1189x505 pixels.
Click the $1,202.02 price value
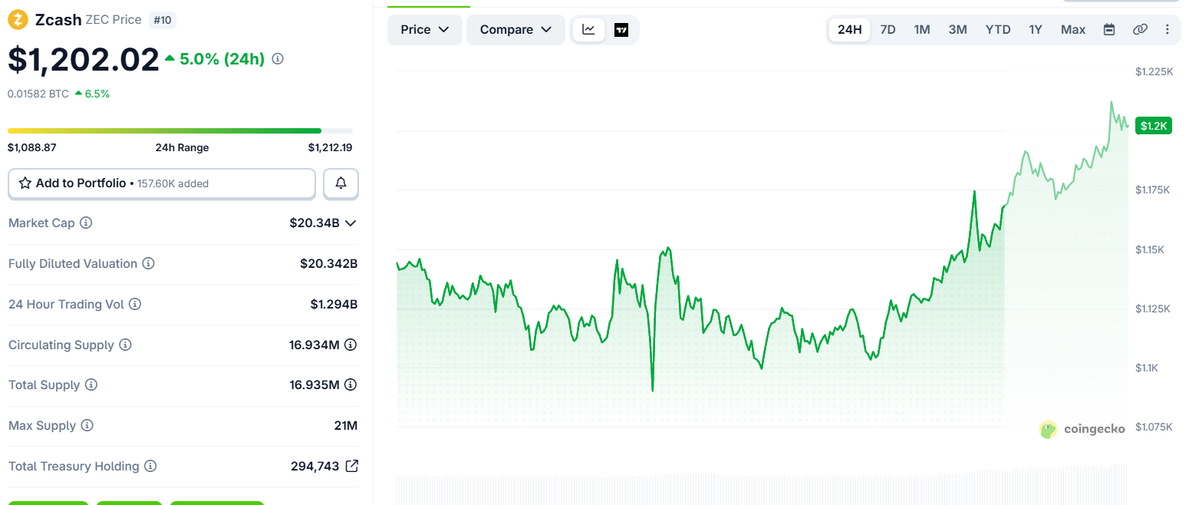(83, 60)
